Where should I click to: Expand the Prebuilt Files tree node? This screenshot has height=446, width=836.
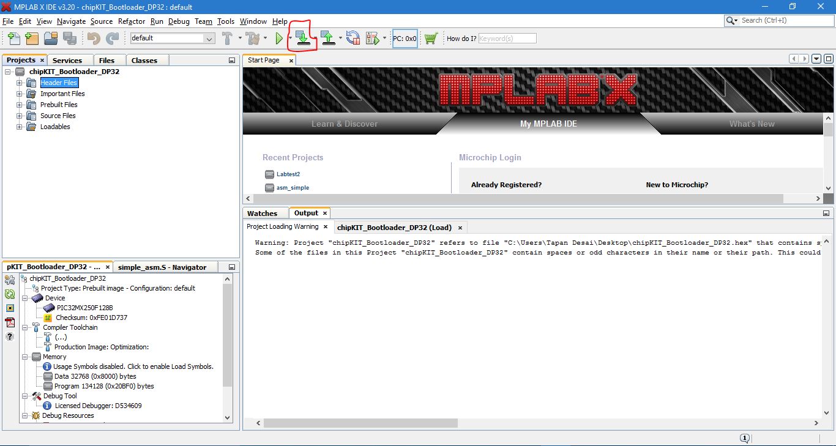tap(19, 105)
